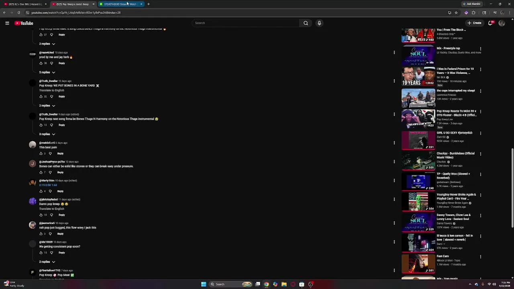514x289 pixels.
Task: Like the @naswicked comment
Action: click(41, 63)
